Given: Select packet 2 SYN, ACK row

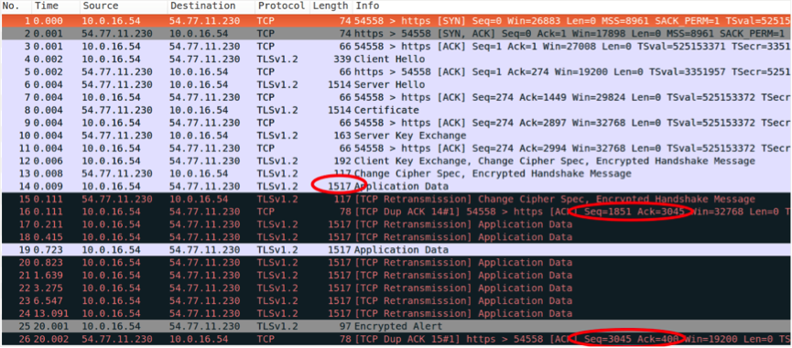Looking at the screenshot, I should [x=396, y=33].
